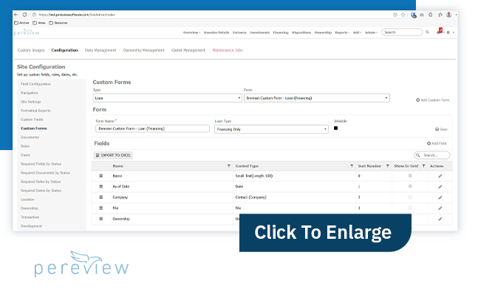
Task: Open Custom Fields in the sidebar
Action: (x=32, y=120)
